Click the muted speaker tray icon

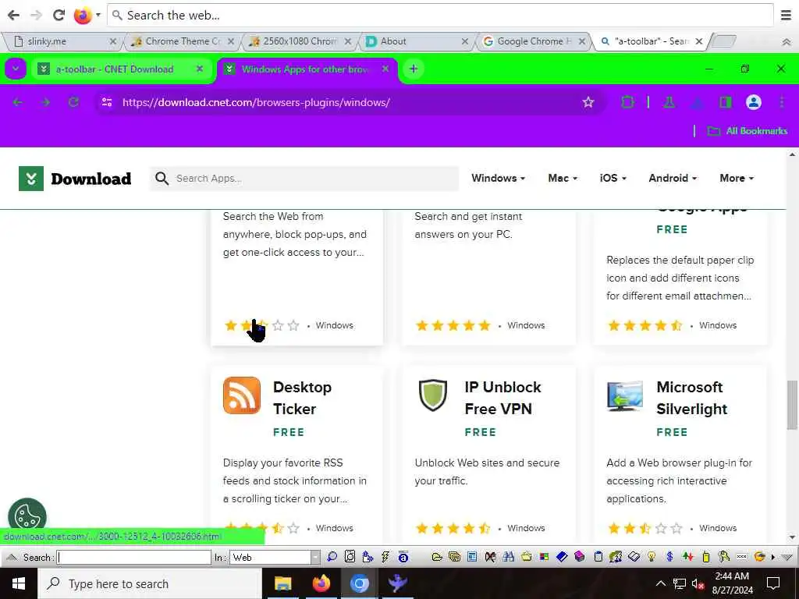pyautogui.click(x=698, y=583)
